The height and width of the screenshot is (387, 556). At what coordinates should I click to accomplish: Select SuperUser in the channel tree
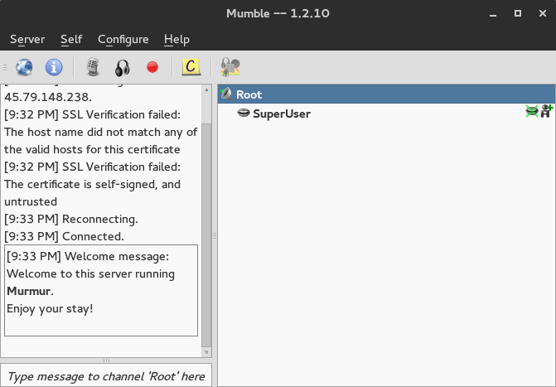click(282, 114)
